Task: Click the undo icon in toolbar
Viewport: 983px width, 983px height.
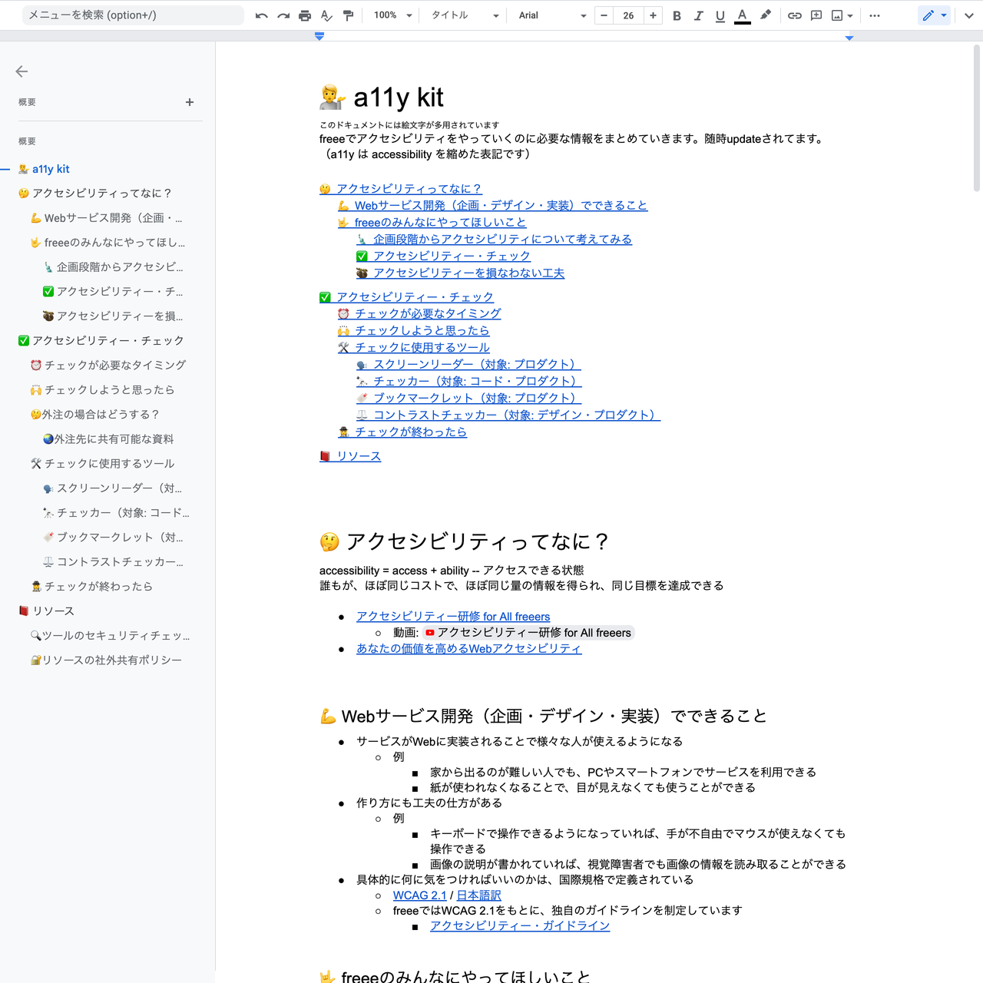Action: coord(262,15)
